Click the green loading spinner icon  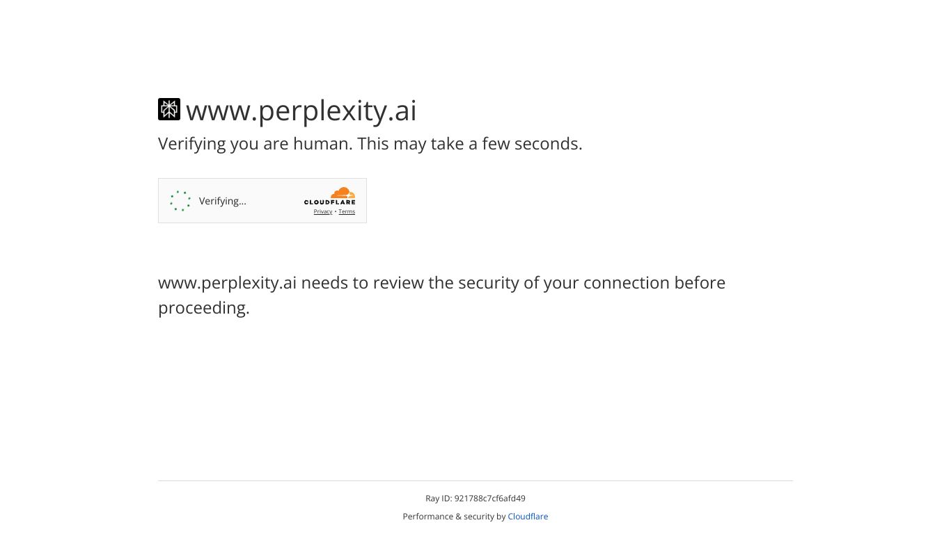(x=180, y=201)
